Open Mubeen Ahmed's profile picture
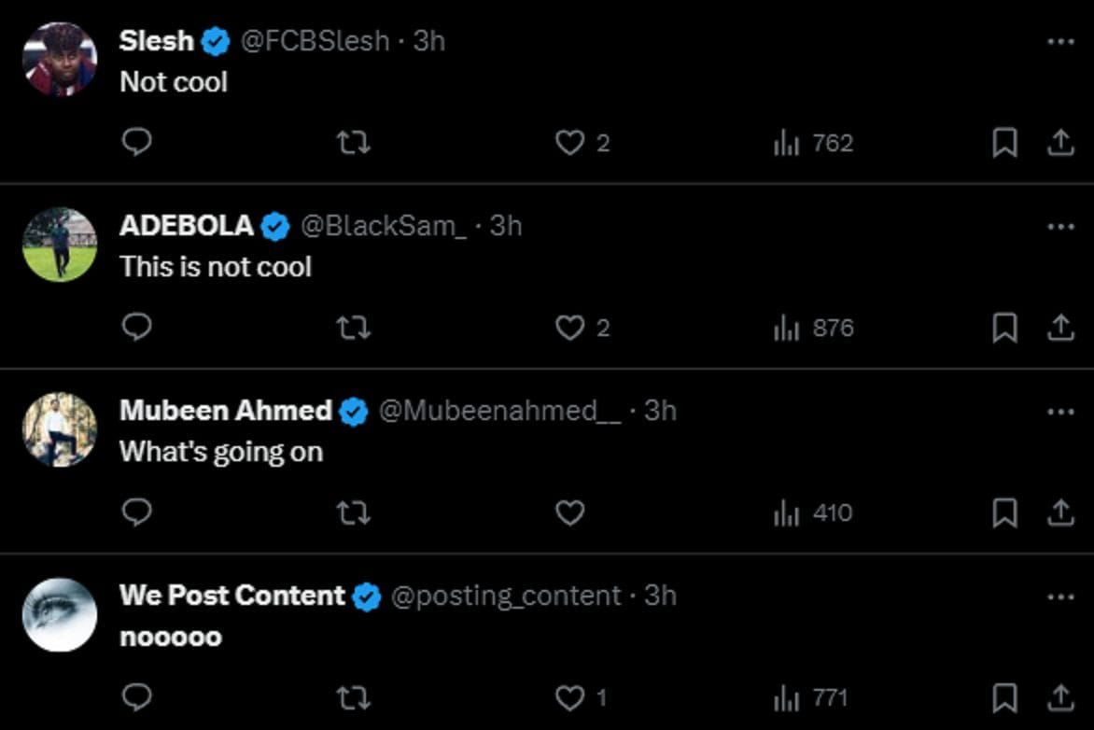Viewport: 1094px width, 730px height. click(x=59, y=430)
